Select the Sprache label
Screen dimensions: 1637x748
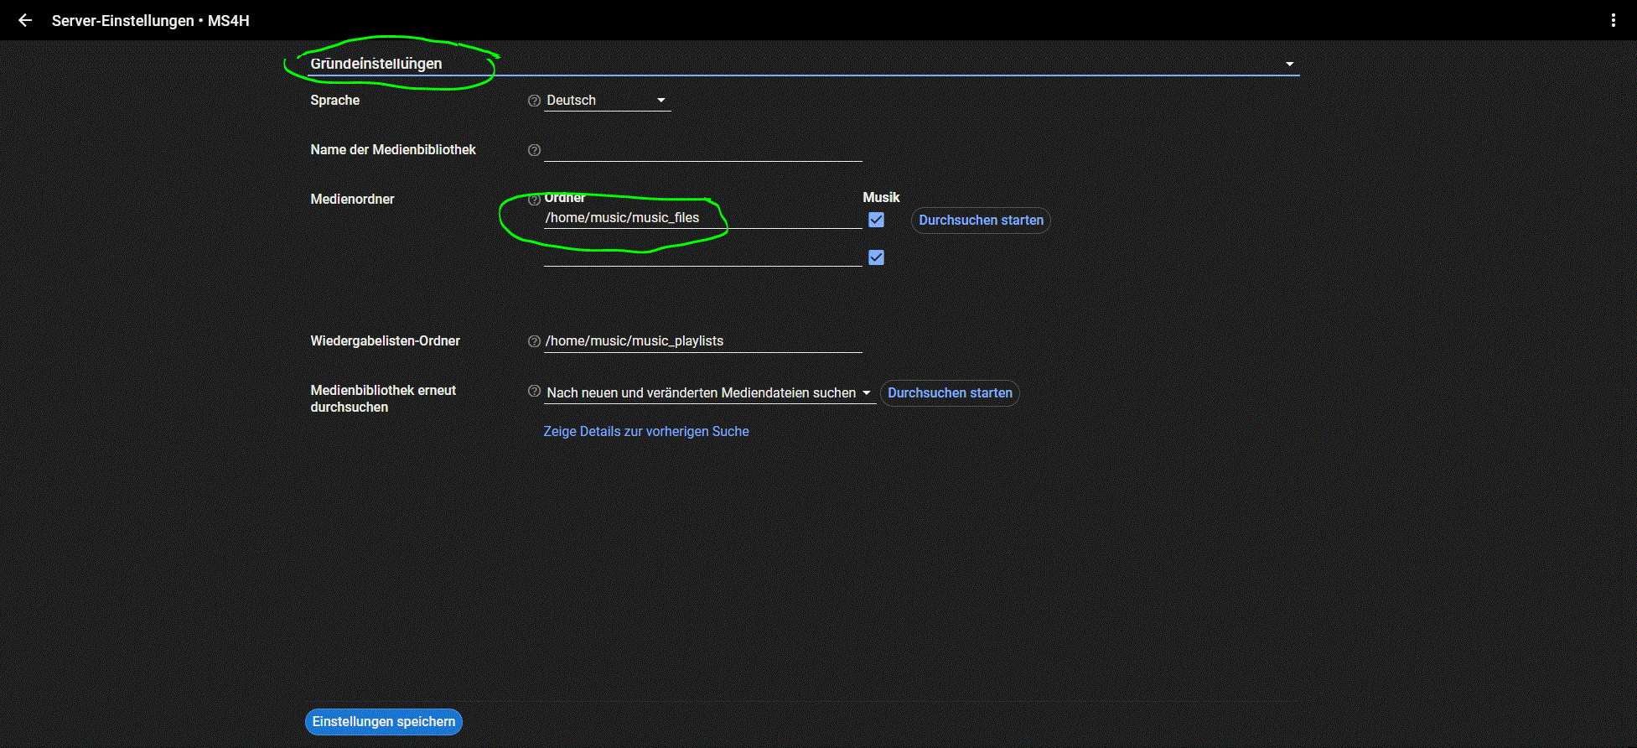[x=334, y=101]
